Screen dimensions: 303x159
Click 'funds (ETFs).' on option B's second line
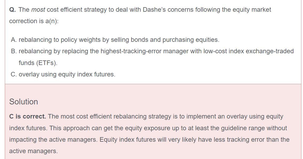pyautogui.click(x=38, y=63)
